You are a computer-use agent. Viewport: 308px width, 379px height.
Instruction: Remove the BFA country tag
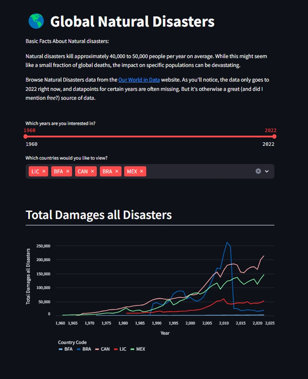click(x=68, y=172)
